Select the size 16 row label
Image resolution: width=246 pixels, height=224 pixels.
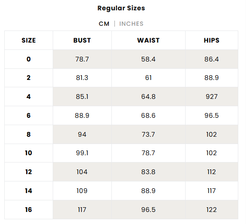click(29, 209)
